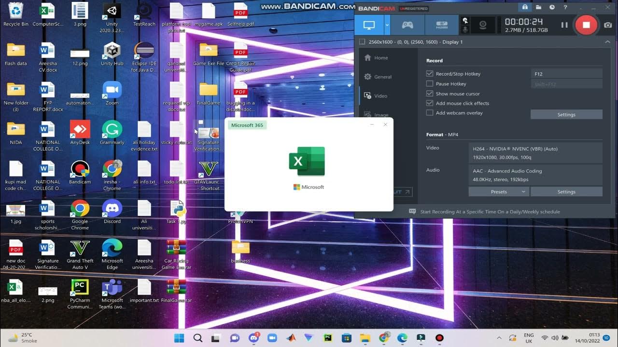Viewport: 618px width, 347px height.
Task: Open Discord desktop shortcut
Action: (112, 212)
